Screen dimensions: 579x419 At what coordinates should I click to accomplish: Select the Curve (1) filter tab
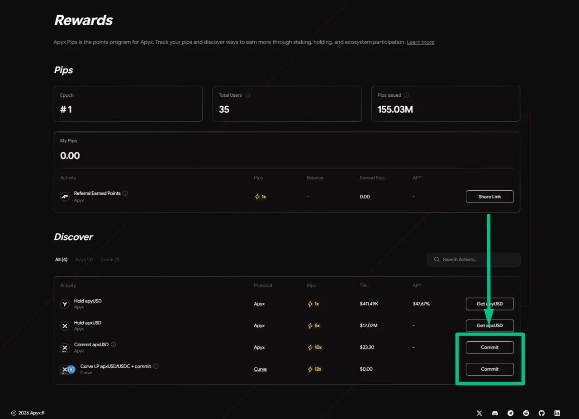coord(110,259)
